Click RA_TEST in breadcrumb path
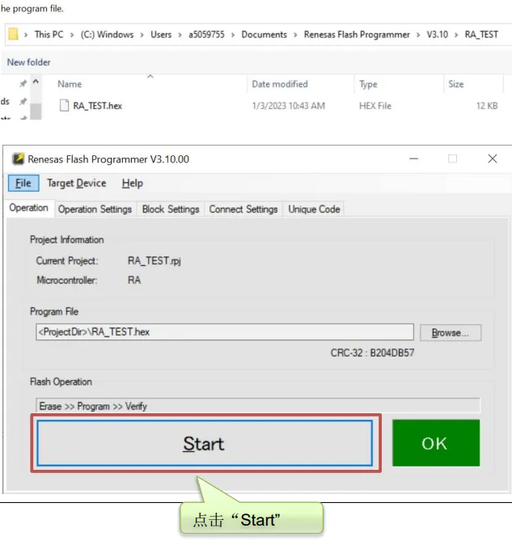 [x=481, y=35]
